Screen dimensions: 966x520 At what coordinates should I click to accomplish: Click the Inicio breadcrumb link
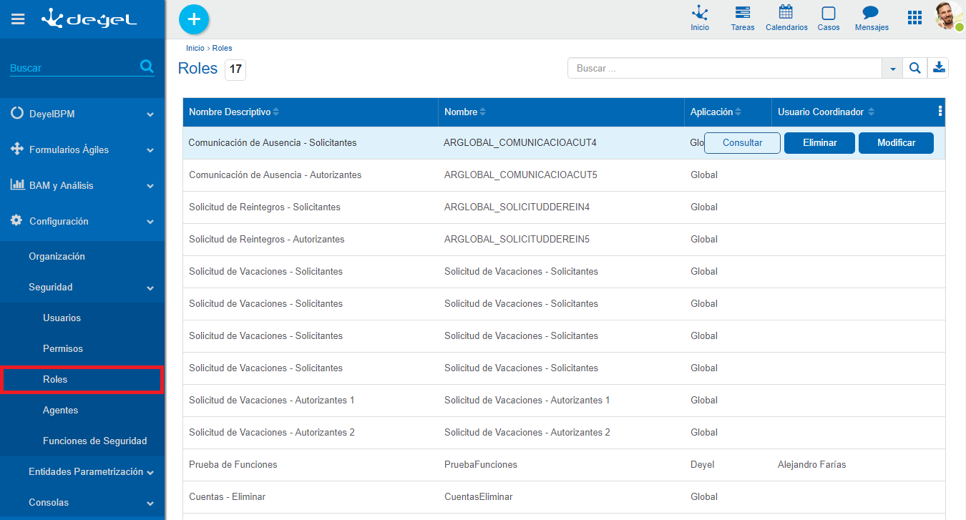pyautogui.click(x=195, y=48)
